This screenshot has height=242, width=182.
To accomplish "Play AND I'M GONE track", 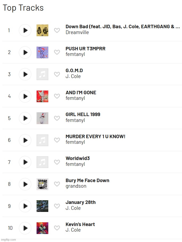I will [x=25, y=96].
